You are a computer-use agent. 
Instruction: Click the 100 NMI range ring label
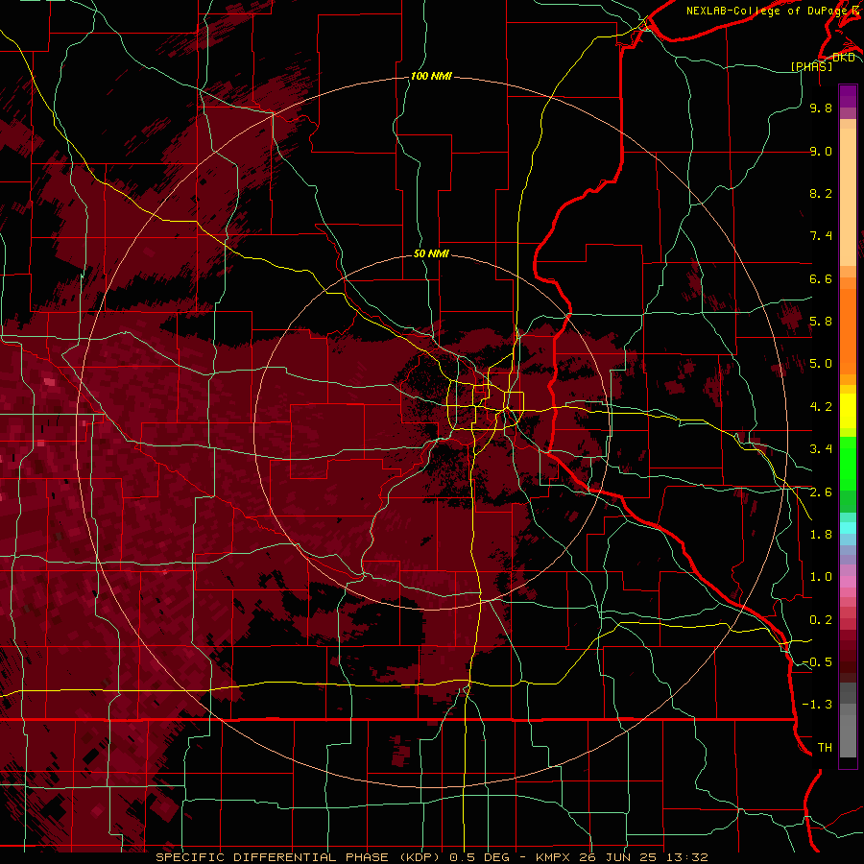(x=431, y=76)
